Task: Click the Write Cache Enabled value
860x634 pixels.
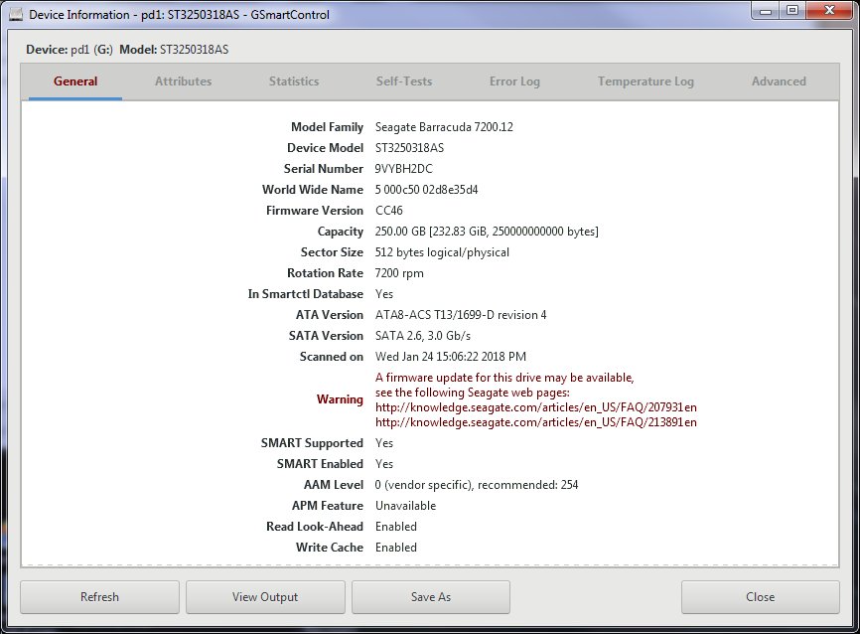Action: 396,548
